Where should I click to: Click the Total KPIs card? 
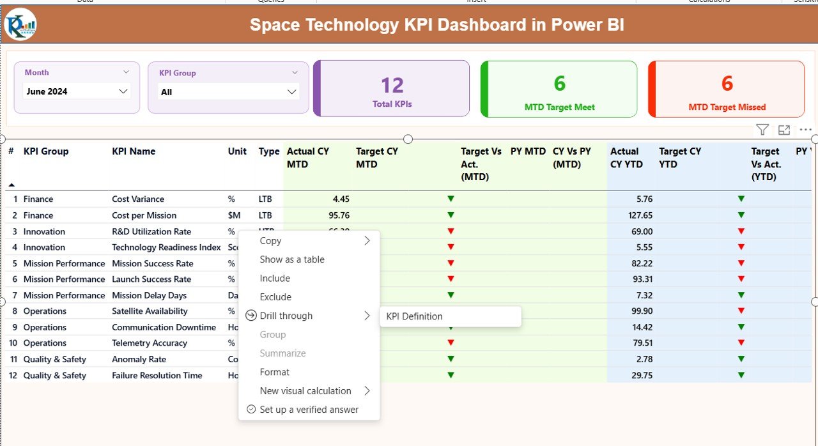[x=392, y=89]
